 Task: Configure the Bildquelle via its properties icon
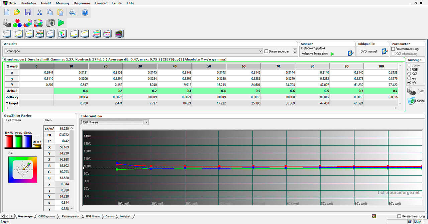(x=385, y=51)
